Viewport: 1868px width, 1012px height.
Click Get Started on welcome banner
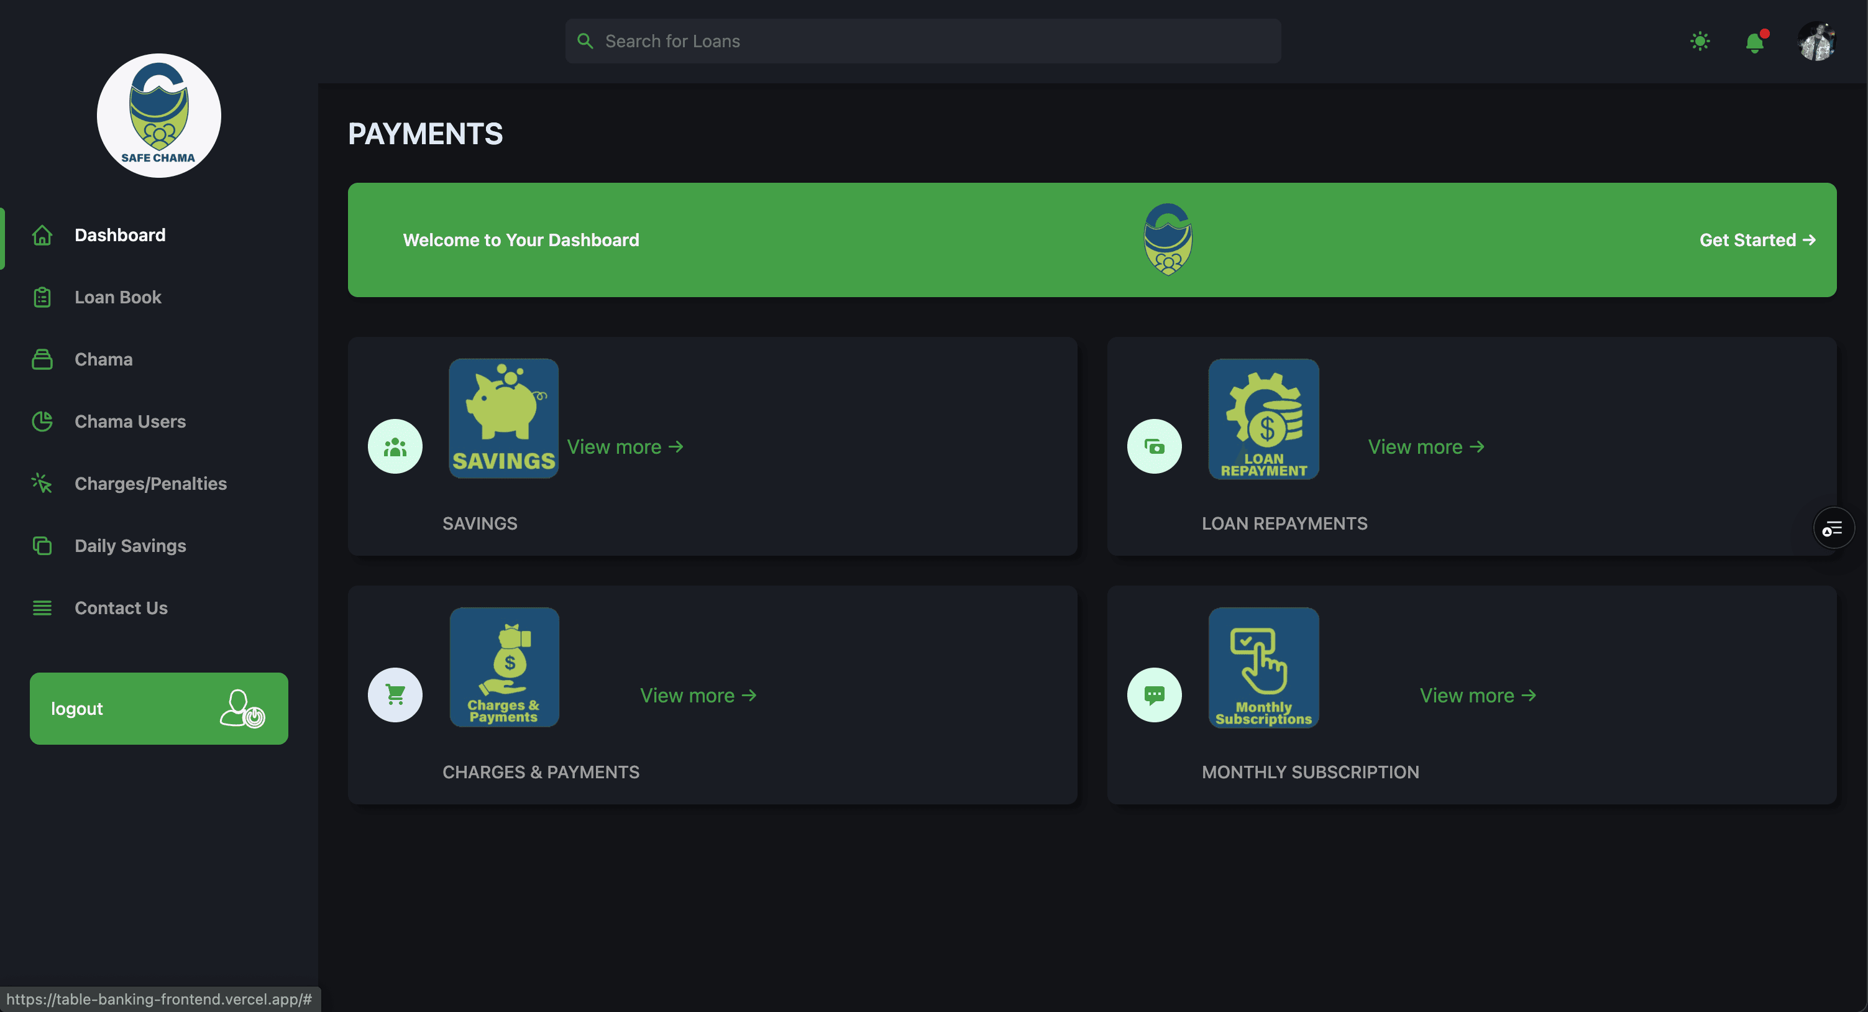click(x=1756, y=240)
